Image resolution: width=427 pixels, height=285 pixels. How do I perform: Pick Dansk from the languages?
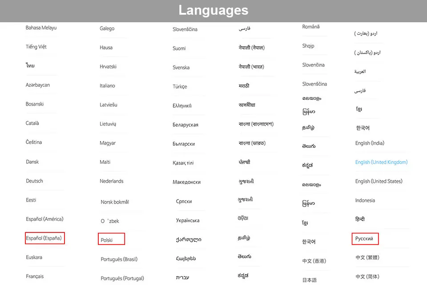pos(32,162)
